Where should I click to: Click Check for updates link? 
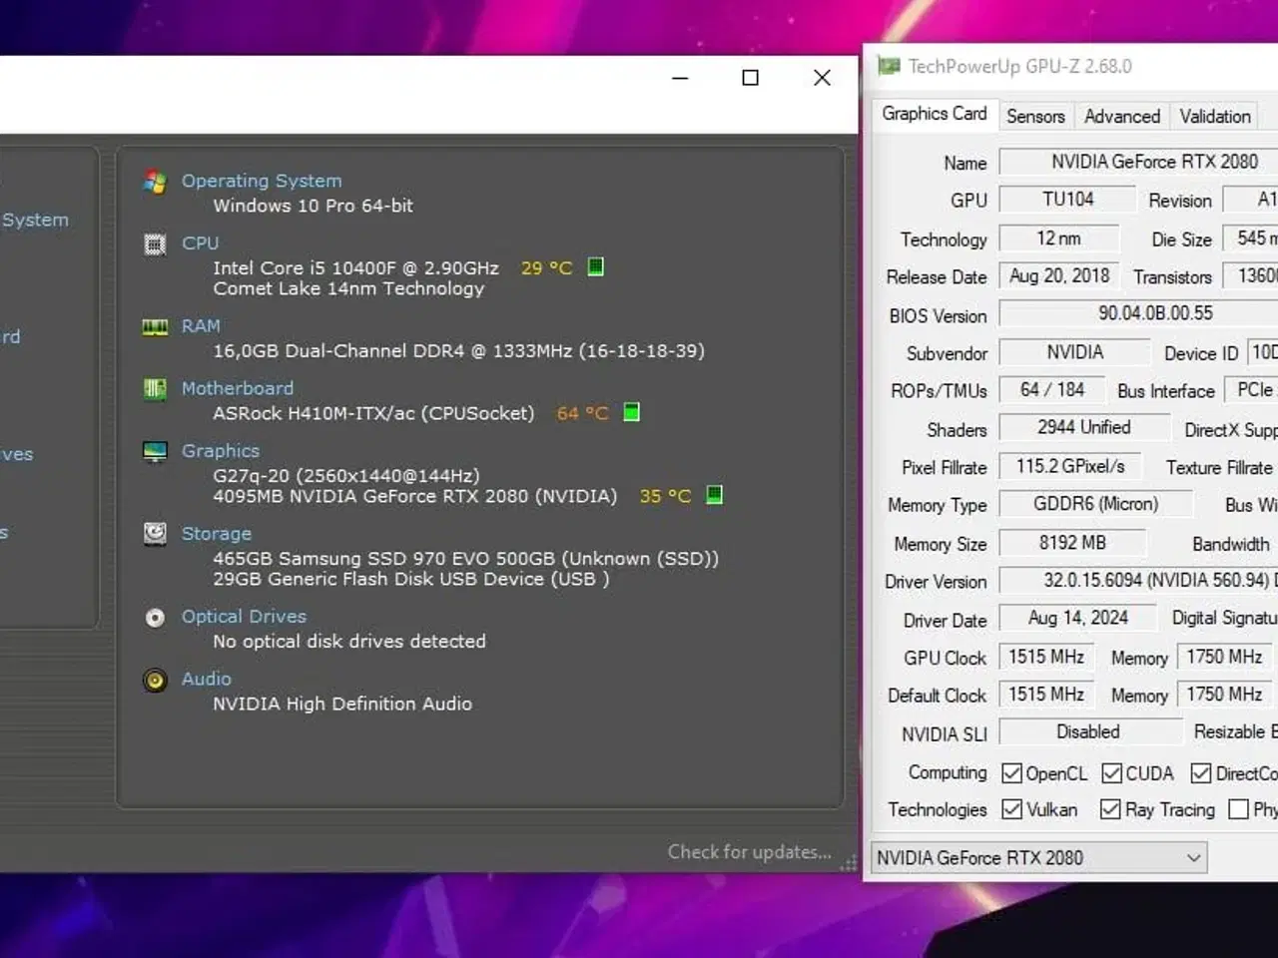(749, 852)
